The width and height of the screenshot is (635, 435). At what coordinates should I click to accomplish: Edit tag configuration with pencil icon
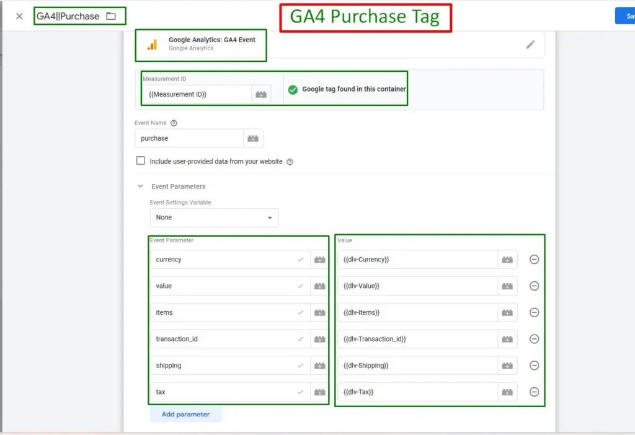point(531,45)
